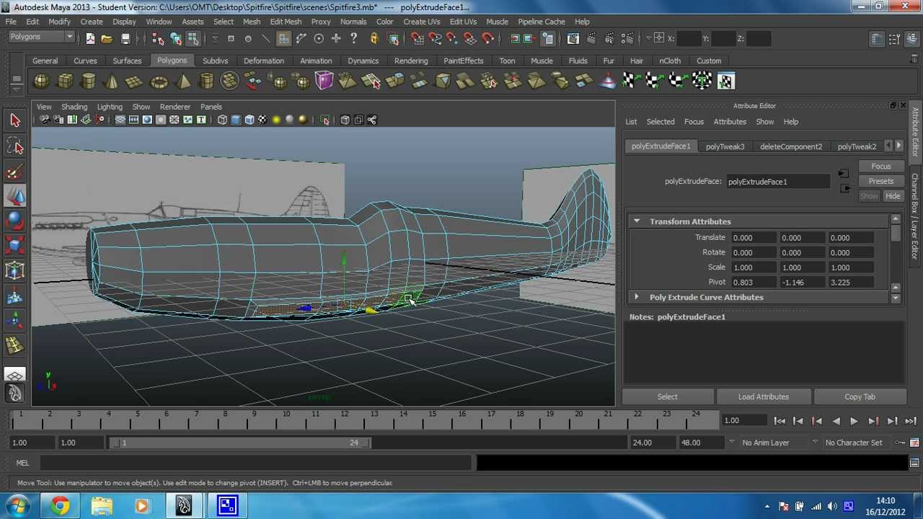923x519 pixels.
Task: Activate the Lasso select tool
Action: [x=15, y=146]
